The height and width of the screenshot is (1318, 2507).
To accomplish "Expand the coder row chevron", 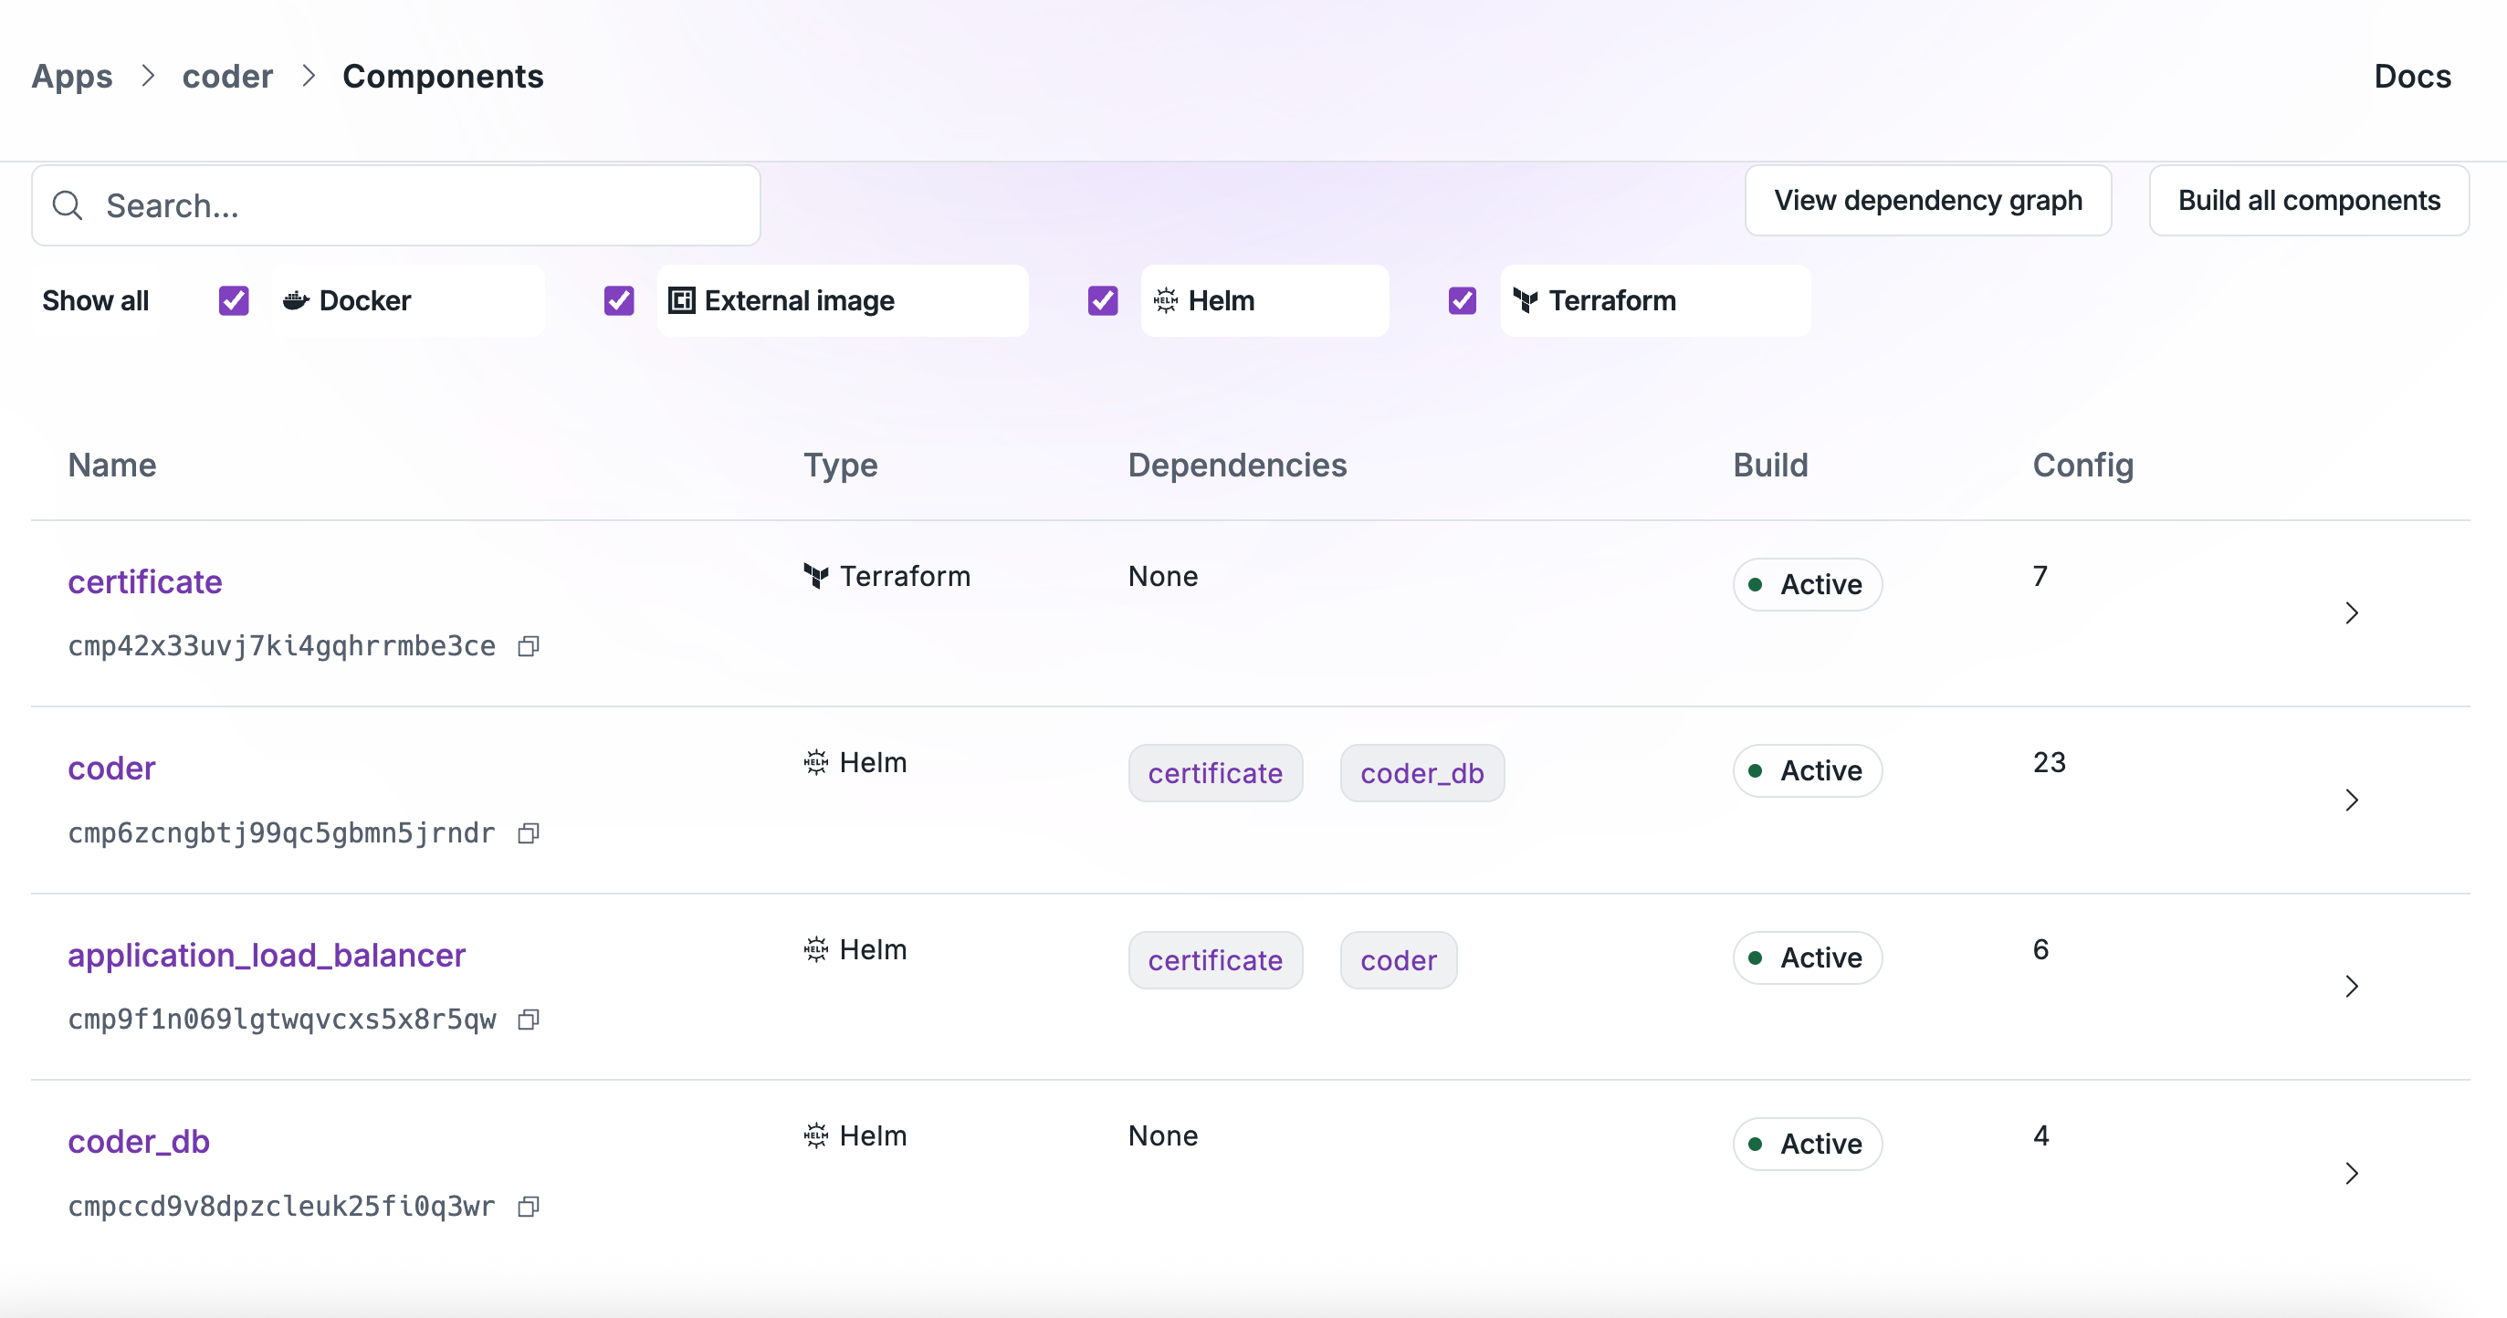I will pyautogui.click(x=2351, y=800).
